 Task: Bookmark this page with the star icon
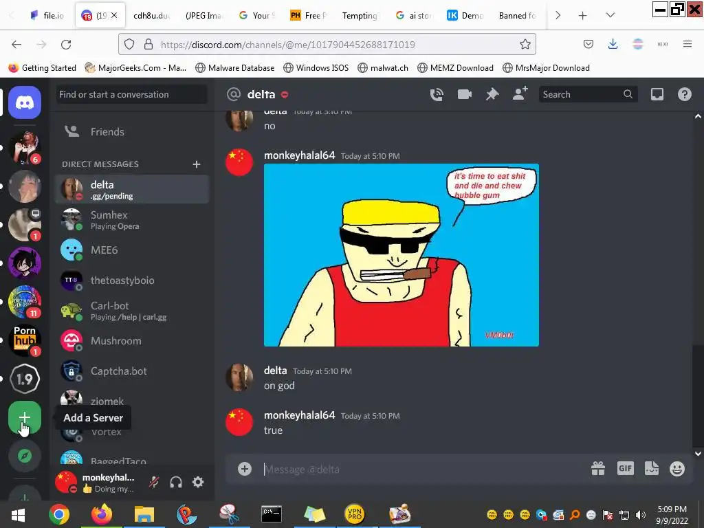point(525,45)
